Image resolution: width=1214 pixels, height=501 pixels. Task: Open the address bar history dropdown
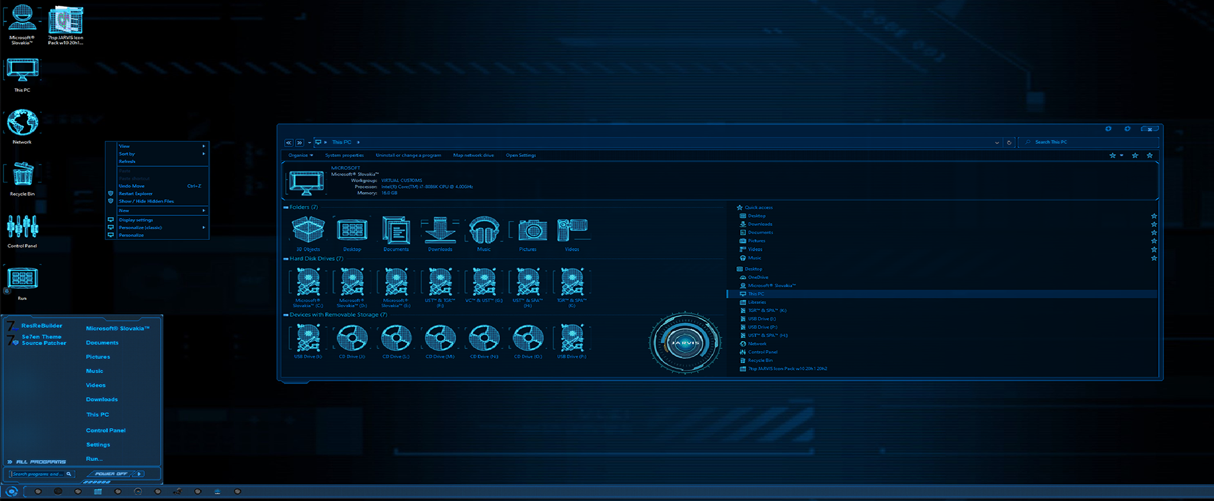pyautogui.click(x=997, y=142)
